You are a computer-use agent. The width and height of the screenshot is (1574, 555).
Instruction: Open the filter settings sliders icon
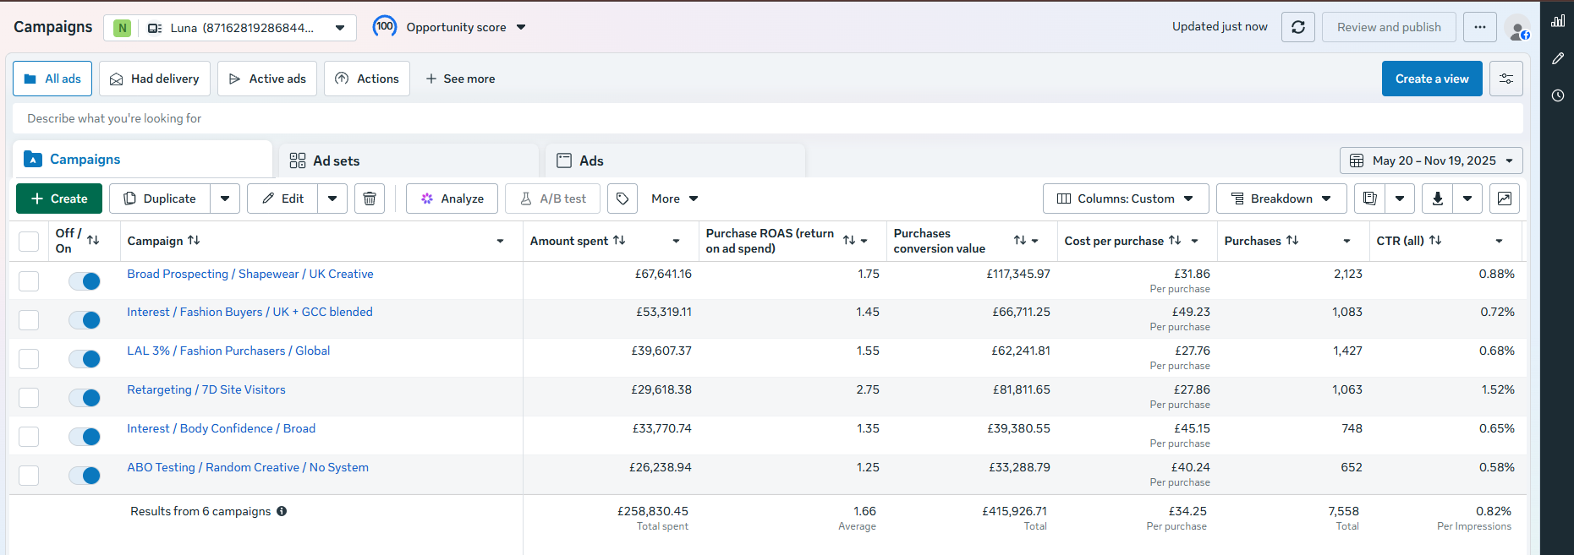click(1506, 79)
